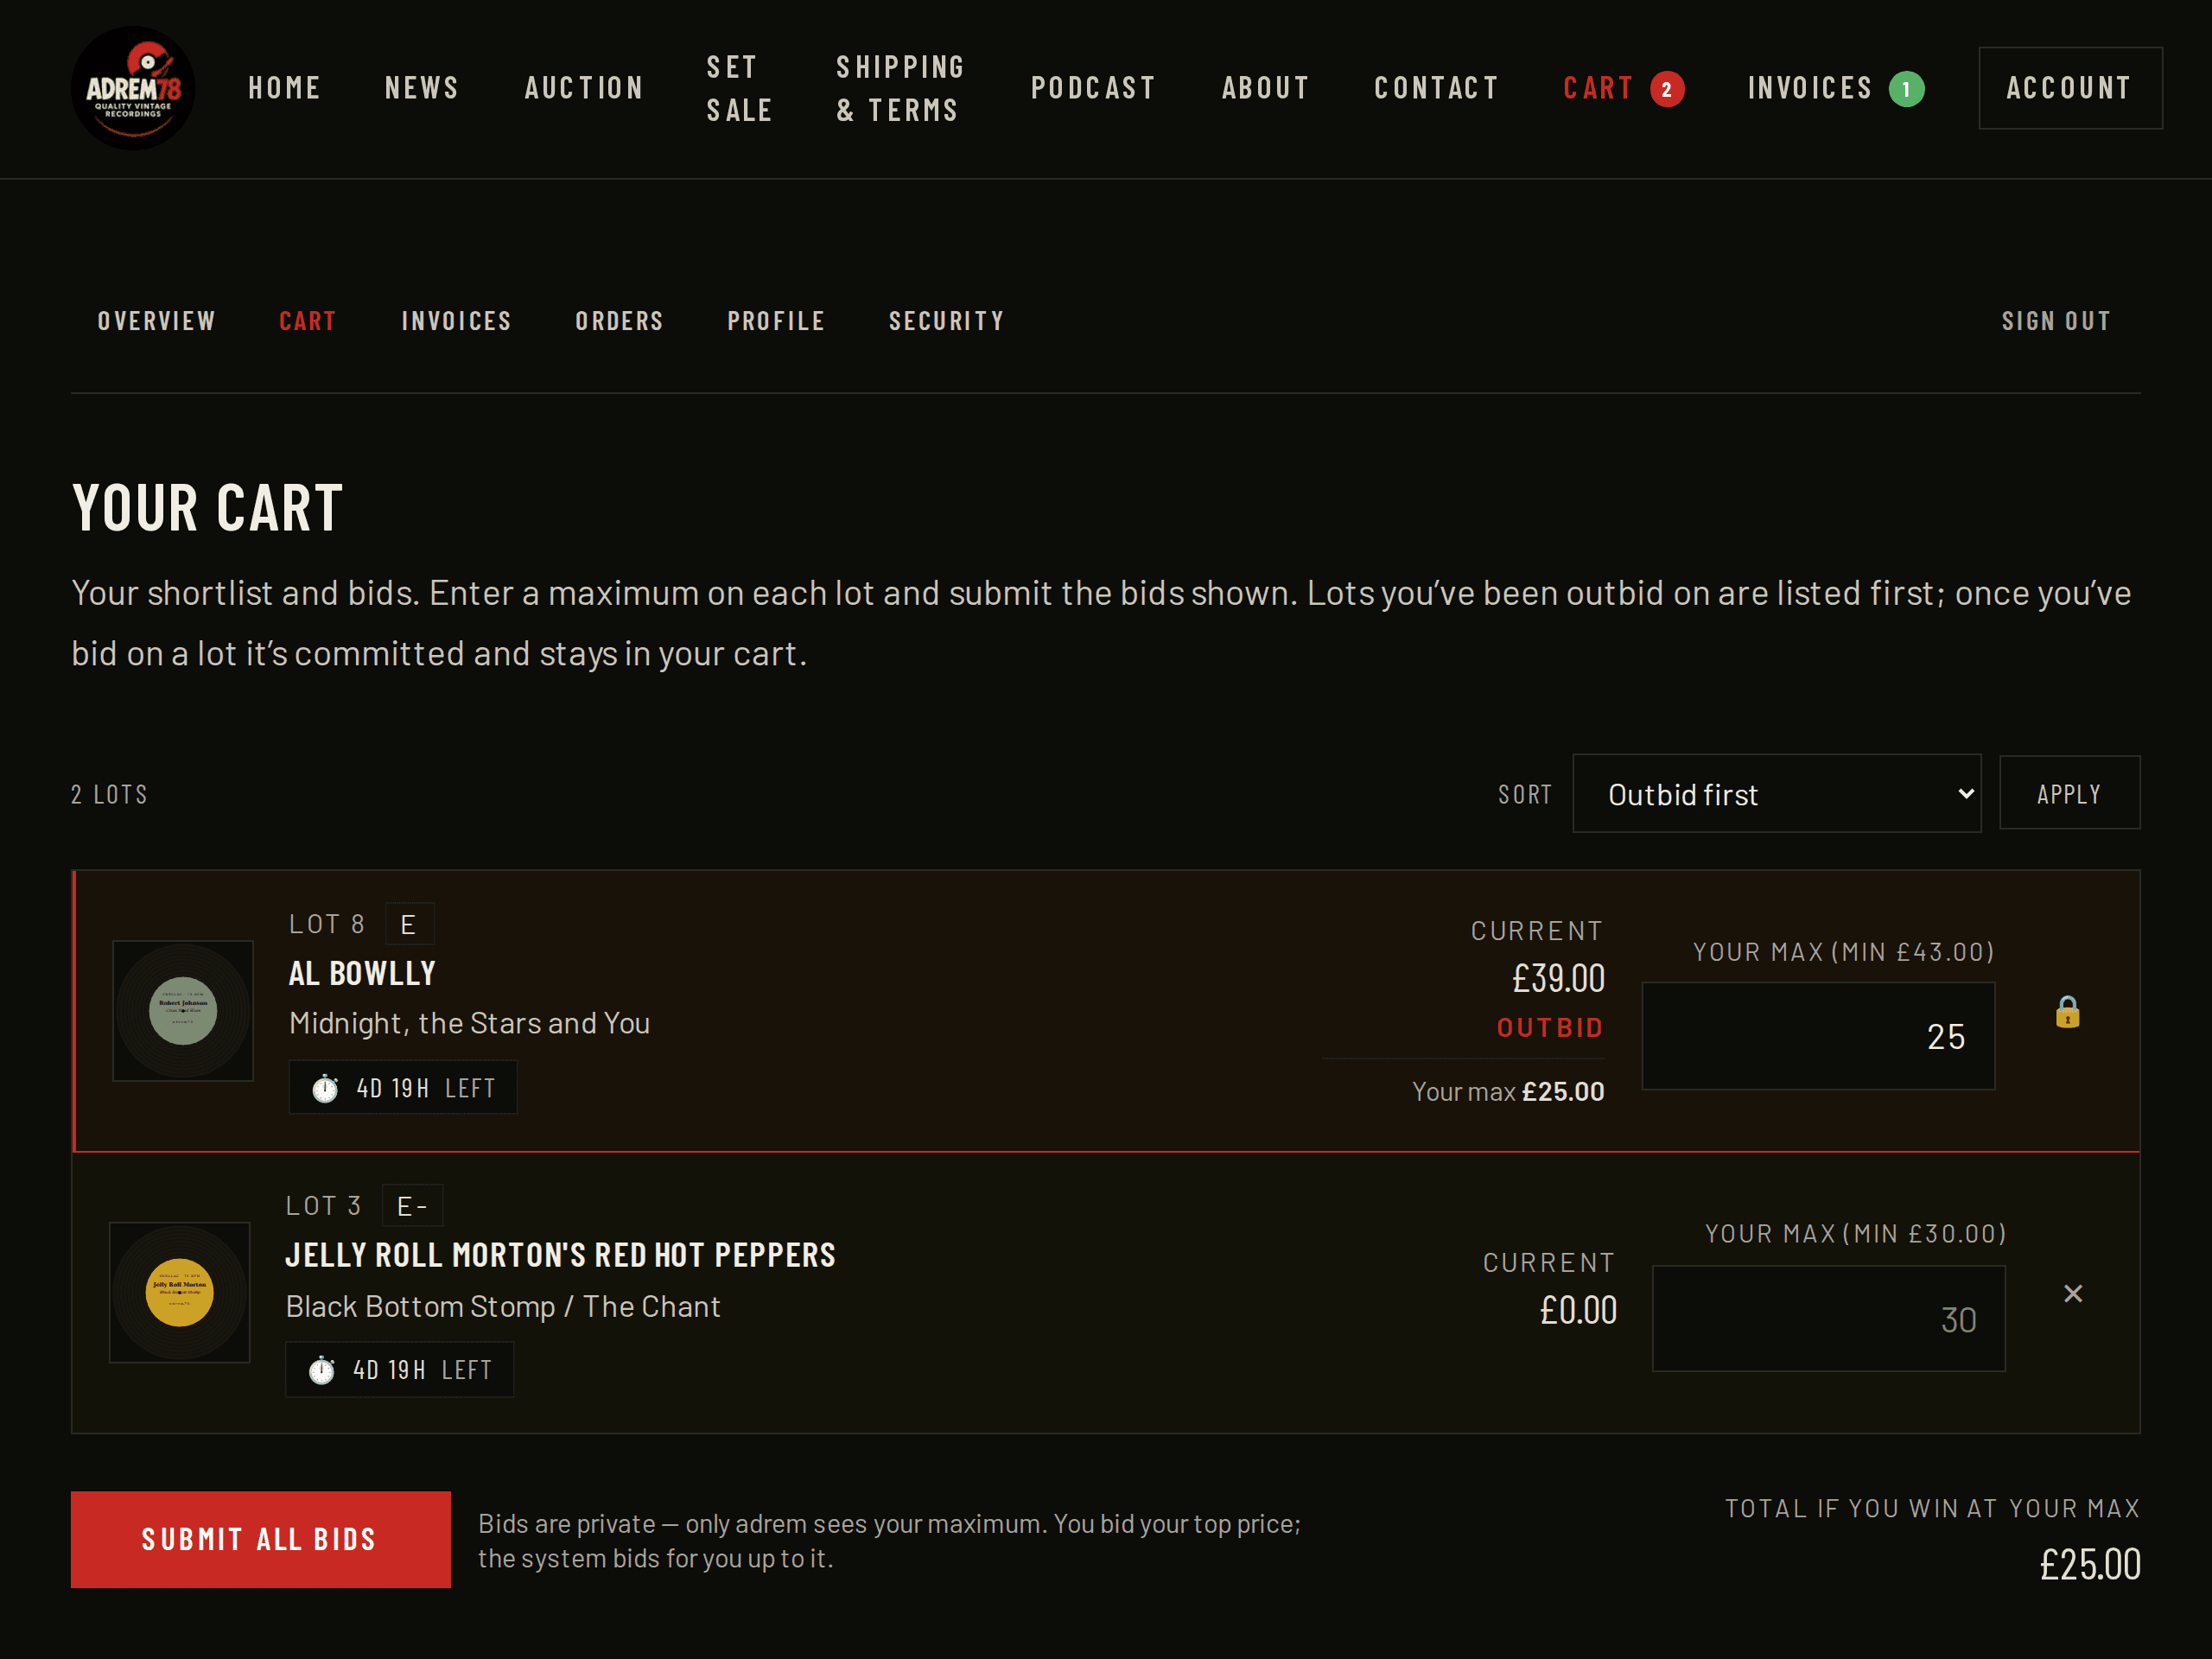Image resolution: width=2212 pixels, height=1659 pixels.
Task: Switch to the Overview tab
Action: click(x=157, y=321)
